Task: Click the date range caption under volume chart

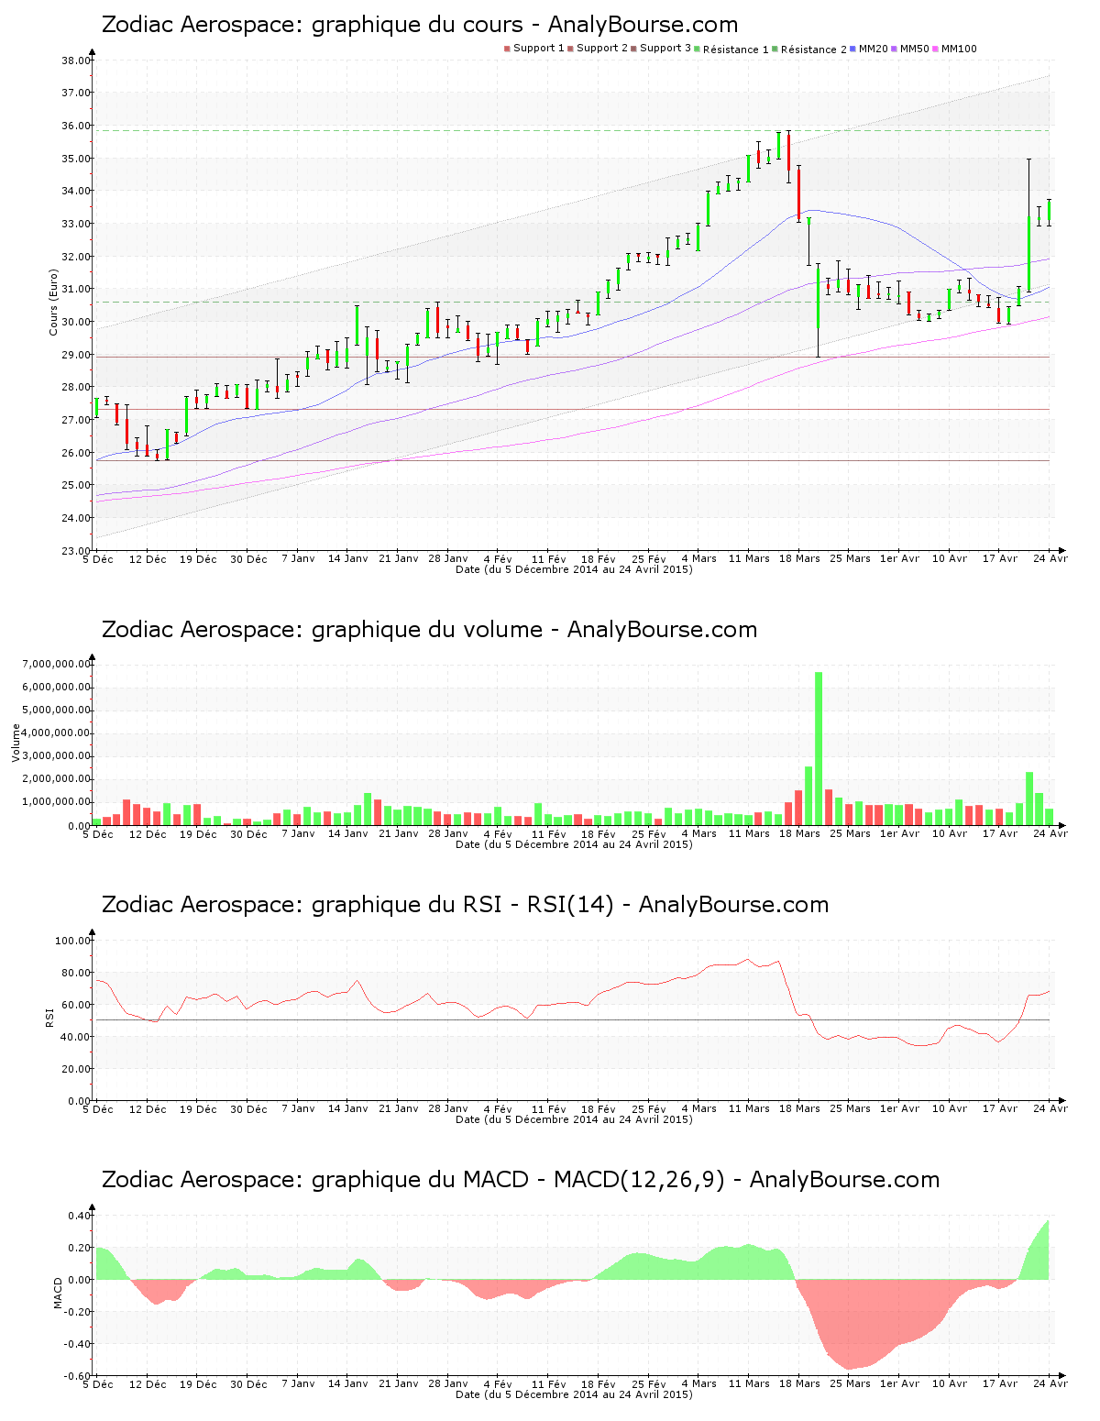Action: 574,844
